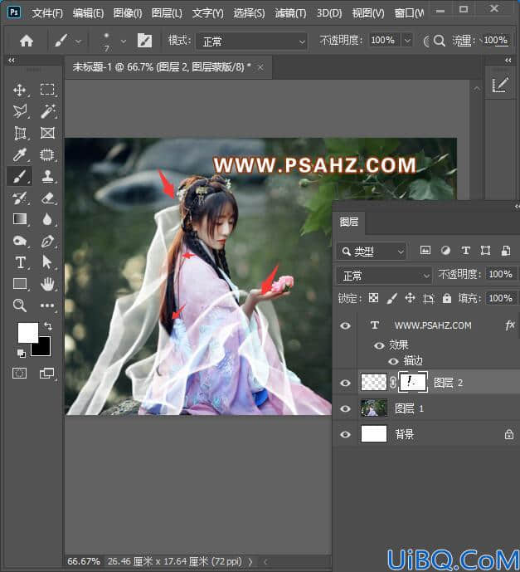
Task: Select the Path Selection tool
Action: [47, 262]
